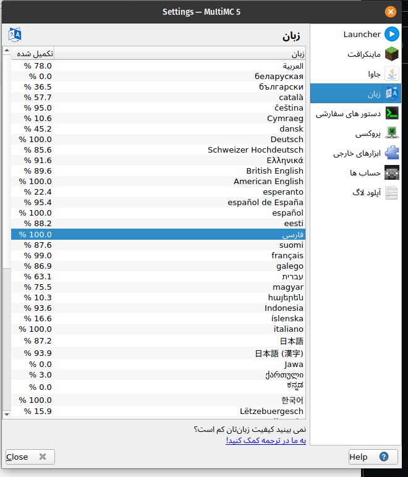Select the highlighted فارسی language row
Screen dimensions: 408x477
click(x=158, y=234)
